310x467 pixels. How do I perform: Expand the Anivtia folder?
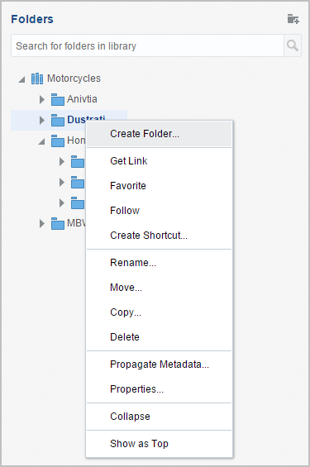coord(42,99)
